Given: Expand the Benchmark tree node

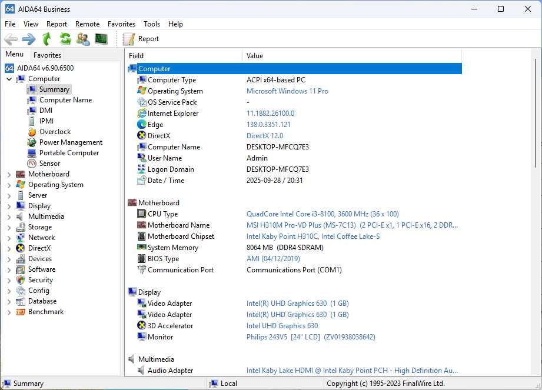Looking at the screenshot, I should tap(9, 312).
